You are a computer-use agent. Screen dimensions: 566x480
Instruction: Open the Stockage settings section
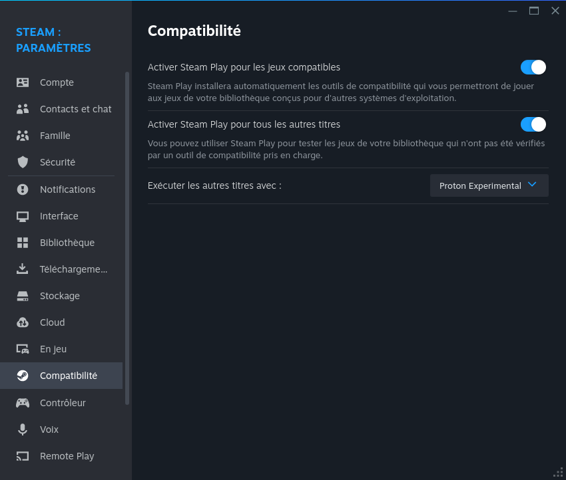point(61,296)
